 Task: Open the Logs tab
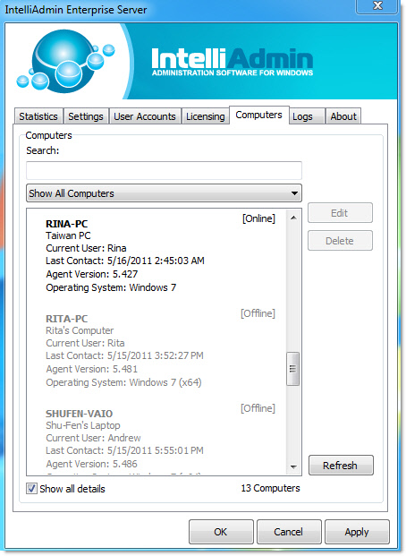307,116
